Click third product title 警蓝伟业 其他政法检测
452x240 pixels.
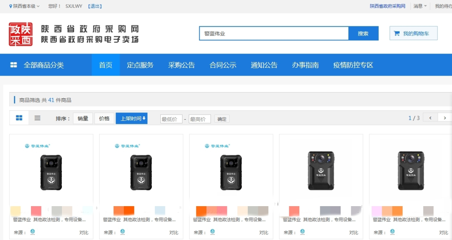coord(229,220)
